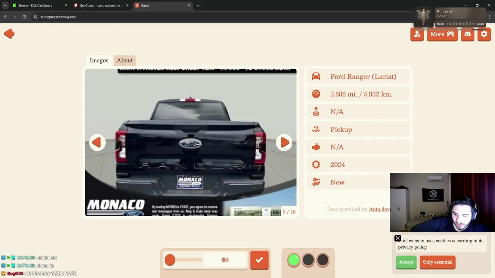Click the $0 price guess field
This screenshot has width=495, height=278.
tap(225, 260)
